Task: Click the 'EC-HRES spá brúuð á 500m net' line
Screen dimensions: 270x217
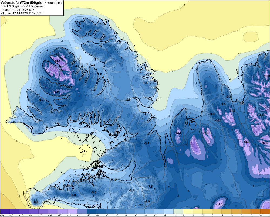Action: (22, 6)
